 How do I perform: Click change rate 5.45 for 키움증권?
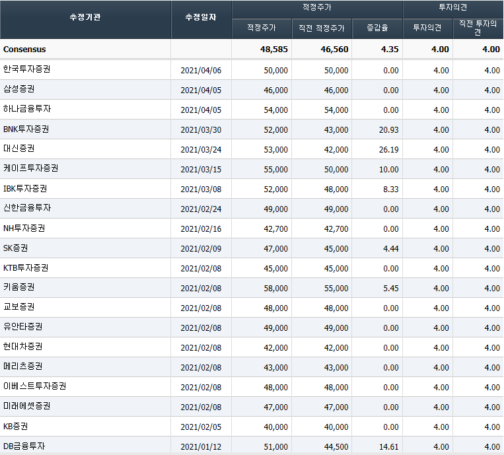[390, 288]
